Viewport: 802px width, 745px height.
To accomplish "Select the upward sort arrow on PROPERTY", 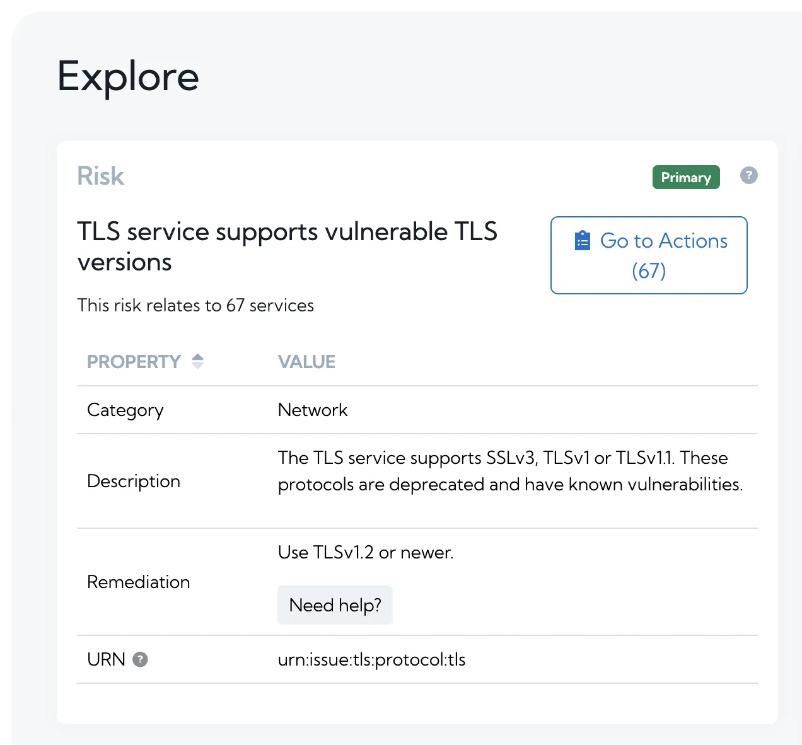I will pos(197,357).
